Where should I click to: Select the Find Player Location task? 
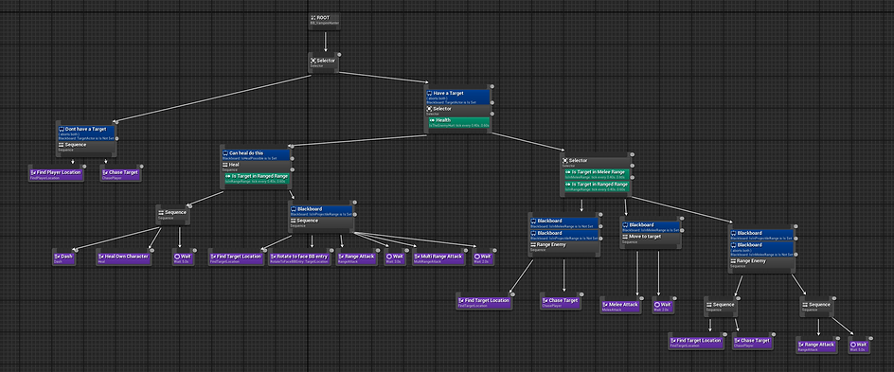point(56,174)
